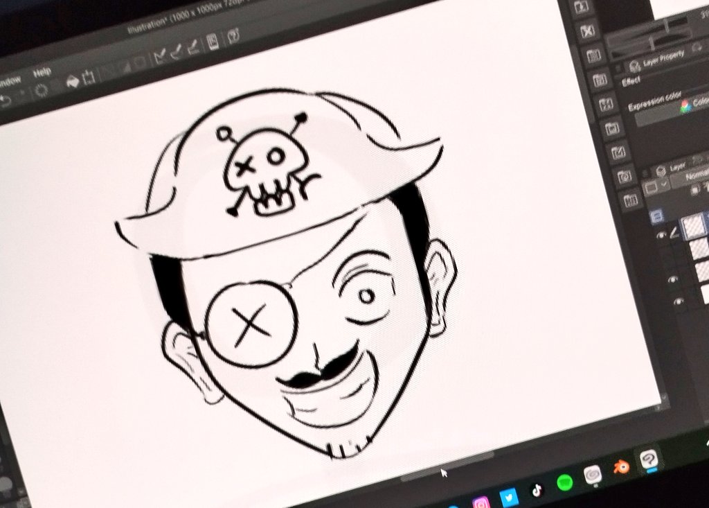Click the fifth icon in right vertical strip
The image size is (709, 508).
(x=607, y=104)
